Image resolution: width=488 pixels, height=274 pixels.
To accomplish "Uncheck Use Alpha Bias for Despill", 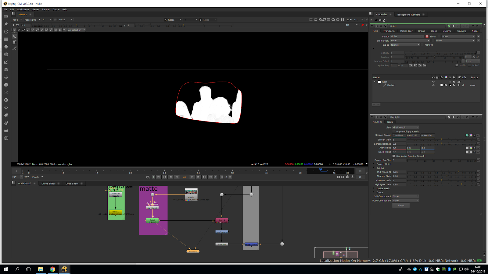I will coord(394,156).
